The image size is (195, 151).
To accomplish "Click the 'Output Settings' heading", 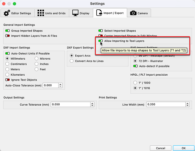I will coord(14,97).
